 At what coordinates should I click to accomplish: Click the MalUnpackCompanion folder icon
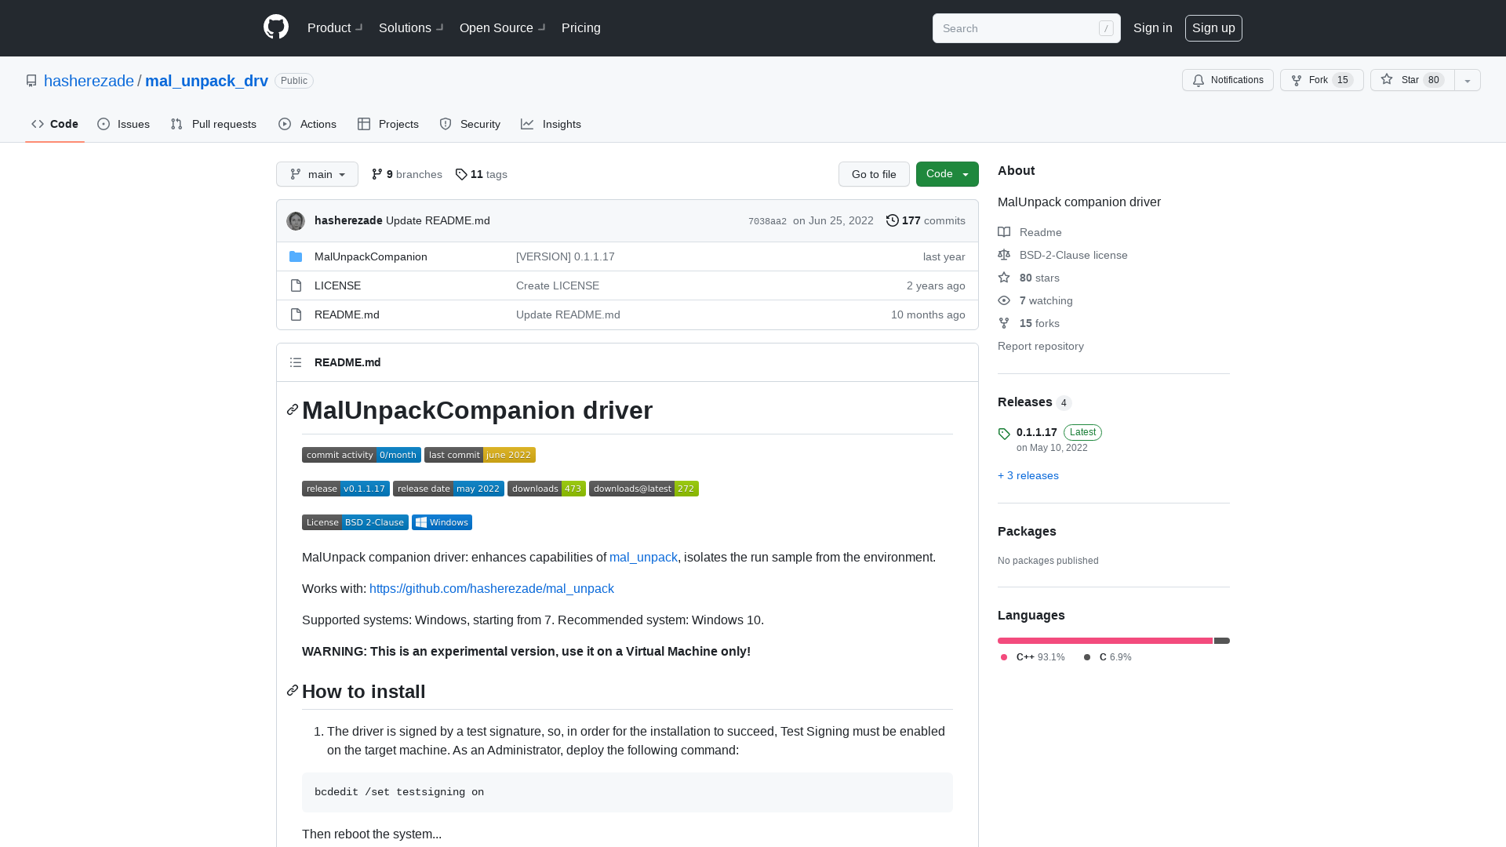296,256
